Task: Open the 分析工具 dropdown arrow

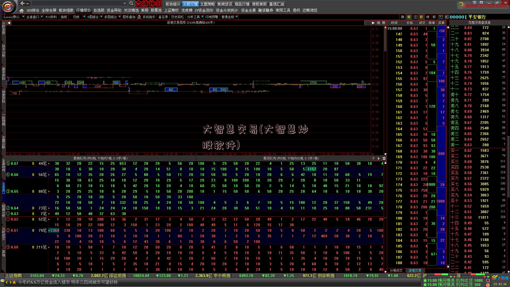Action: (x=202, y=17)
